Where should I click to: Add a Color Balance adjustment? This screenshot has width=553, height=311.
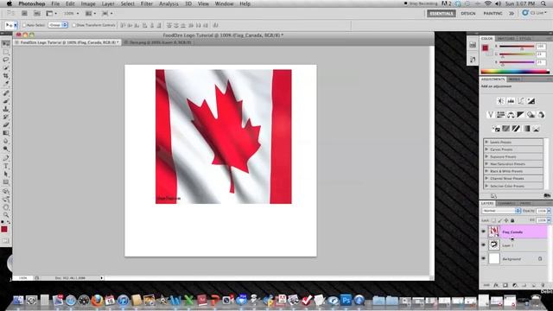pos(511,115)
